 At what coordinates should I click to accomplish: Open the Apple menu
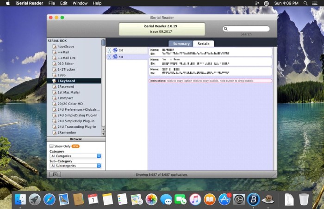tap(7, 3)
